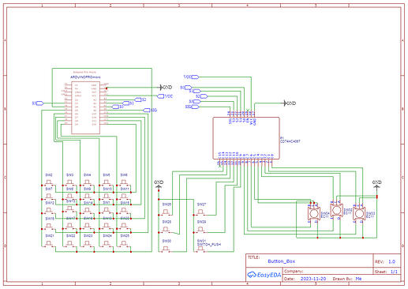Click the CD74HC4067 part name label

290,141
